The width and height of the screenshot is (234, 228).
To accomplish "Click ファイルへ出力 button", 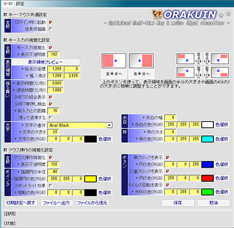I will [x=56, y=203].
